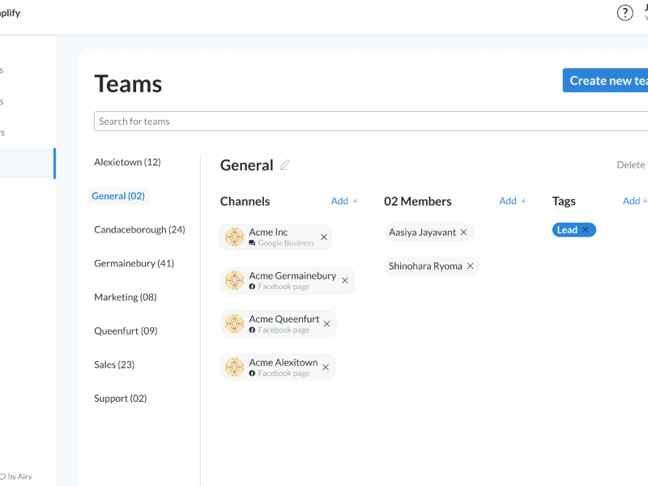Remove member Aasiya Jayavant
The width and height of the screenshot is (648, 486).
(x=464, y=232)
